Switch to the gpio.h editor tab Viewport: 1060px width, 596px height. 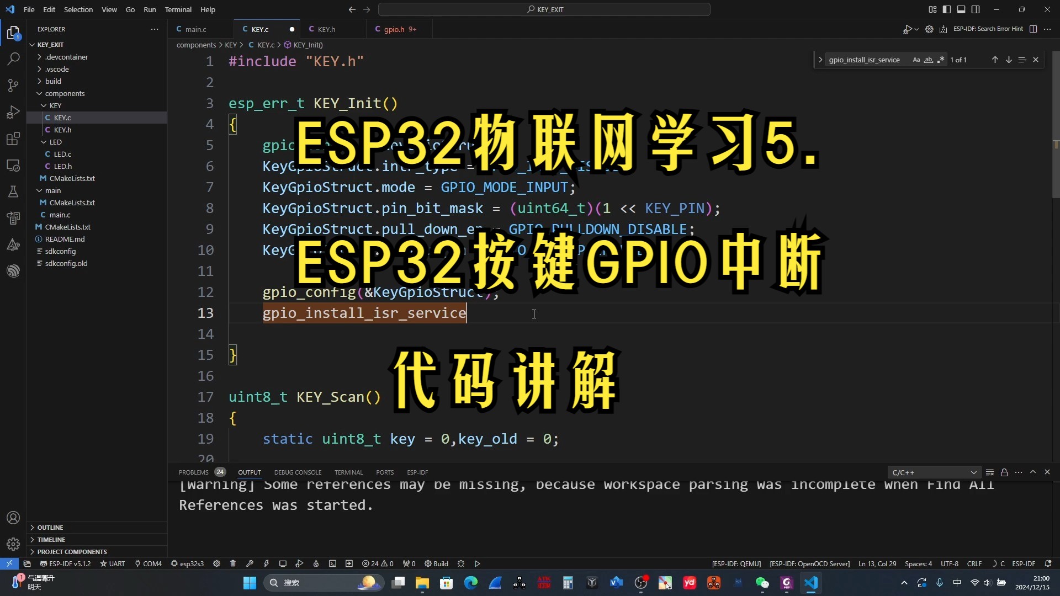click(394, 29)
